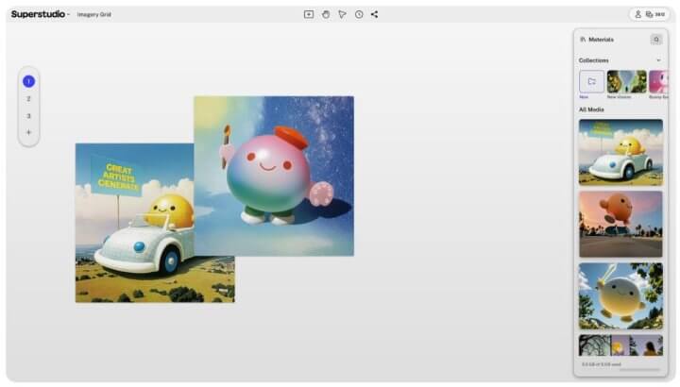The width and height of the screenshot is (680, 387).
Task: Click the share icon in top toolbar
Action: coord(374,14)
